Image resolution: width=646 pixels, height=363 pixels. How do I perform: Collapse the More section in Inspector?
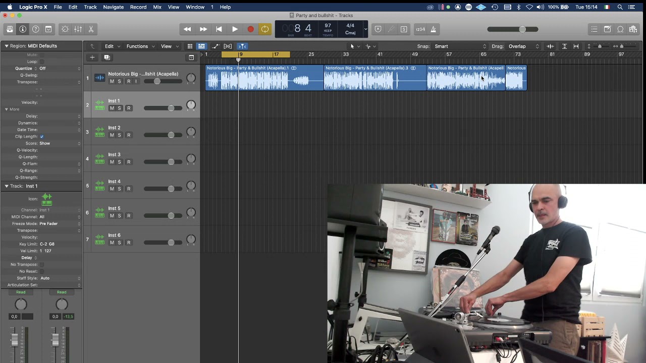[7, 109]
